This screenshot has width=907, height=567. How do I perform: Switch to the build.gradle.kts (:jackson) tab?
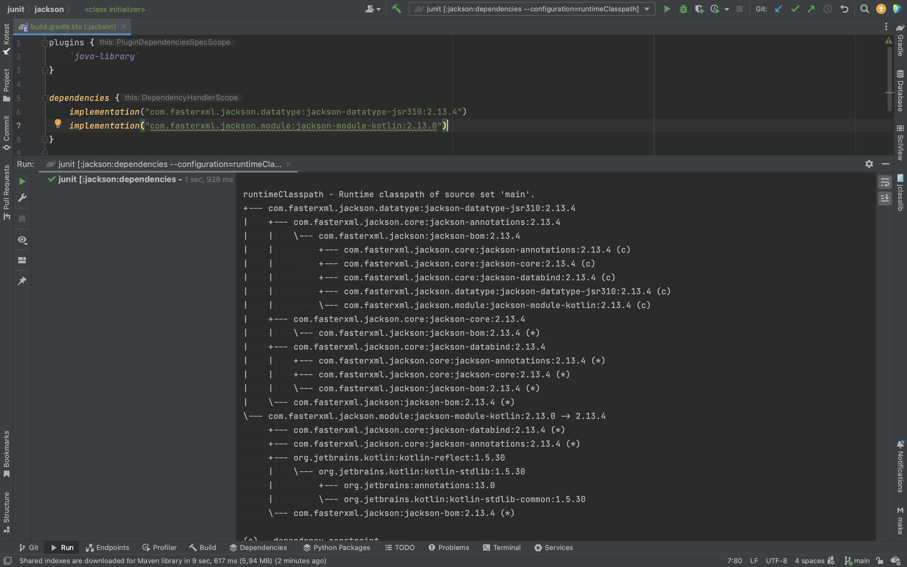click(x=72, y=26)
